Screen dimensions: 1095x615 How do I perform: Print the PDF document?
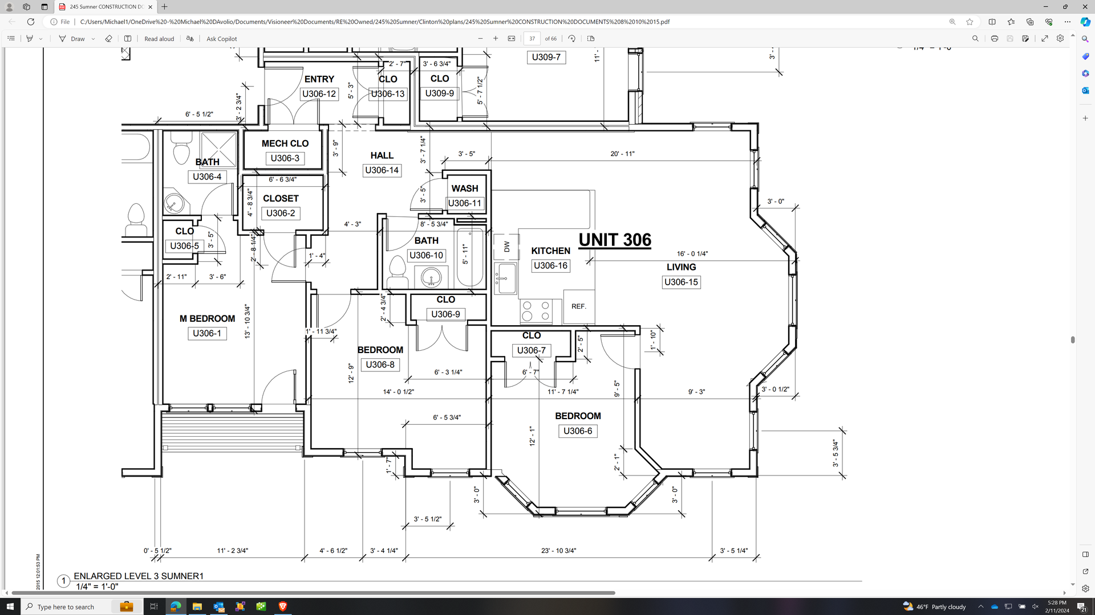(994, 39)
